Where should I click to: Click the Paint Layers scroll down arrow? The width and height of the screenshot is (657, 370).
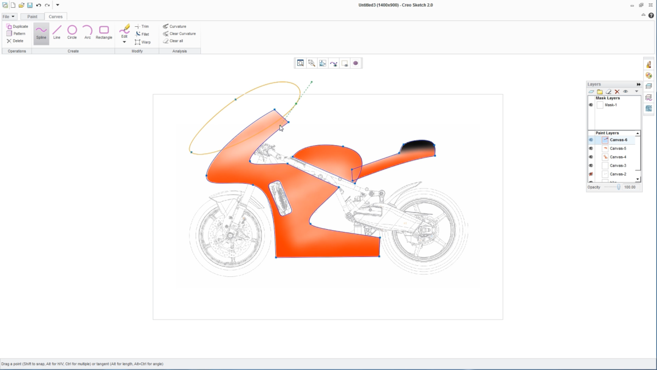[638, 179]
